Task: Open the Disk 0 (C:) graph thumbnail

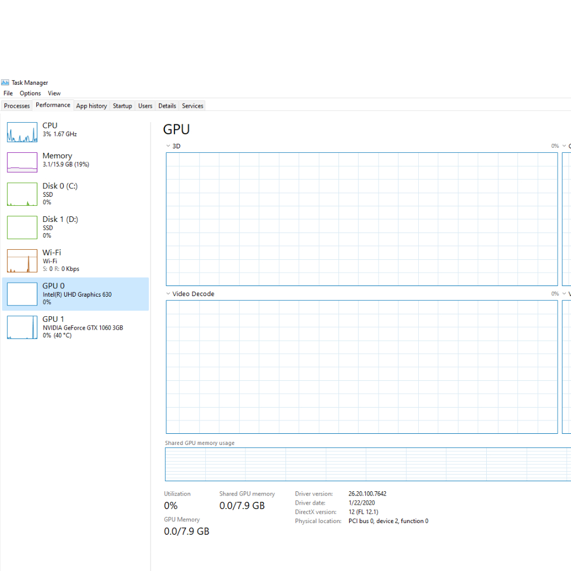Action: 22,194
